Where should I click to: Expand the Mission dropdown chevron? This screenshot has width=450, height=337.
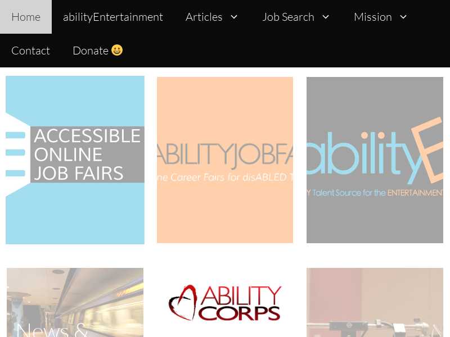(x=403, y=17)
